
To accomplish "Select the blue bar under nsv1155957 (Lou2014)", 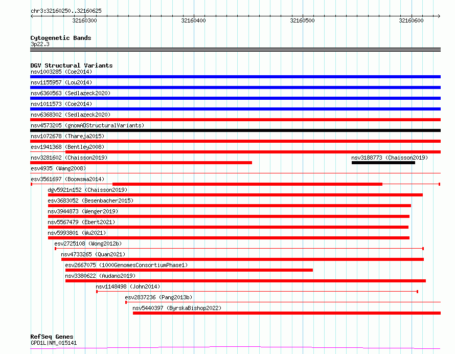I will click(235, 87).
